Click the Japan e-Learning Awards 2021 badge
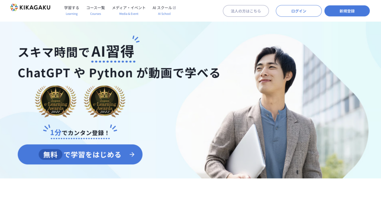 [56, 101]
